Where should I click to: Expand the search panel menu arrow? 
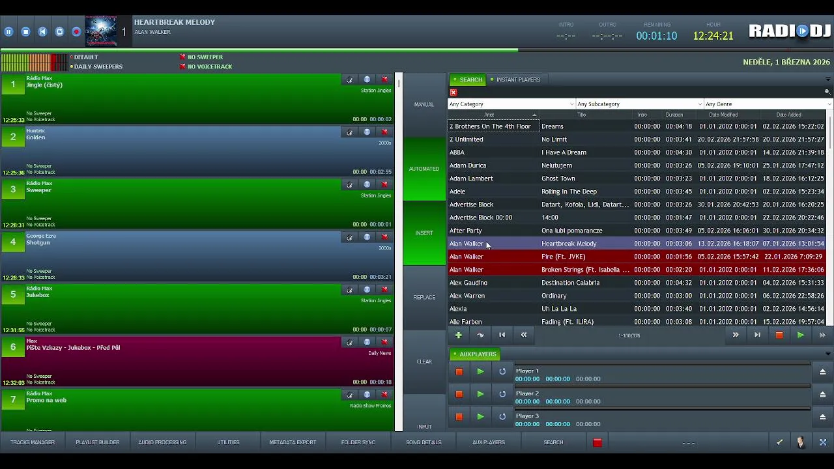click(827, 79)
